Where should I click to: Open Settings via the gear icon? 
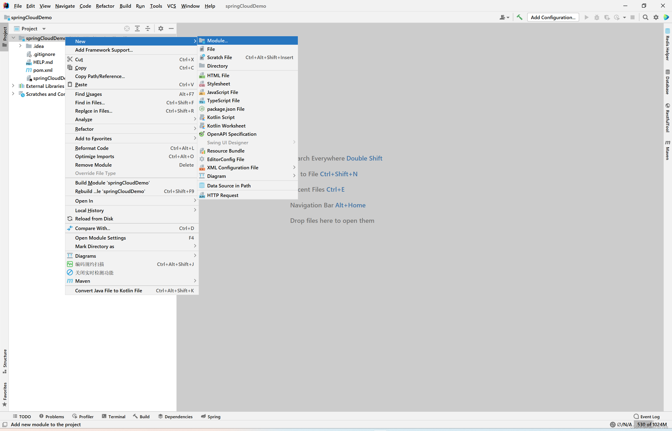click(656, 17)
